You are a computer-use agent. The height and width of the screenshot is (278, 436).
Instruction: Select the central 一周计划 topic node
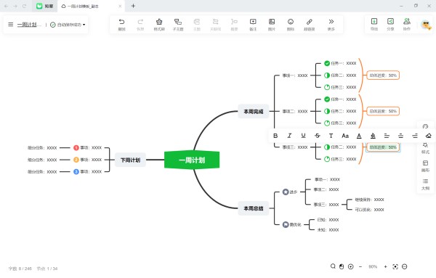(x=192, y=160)
